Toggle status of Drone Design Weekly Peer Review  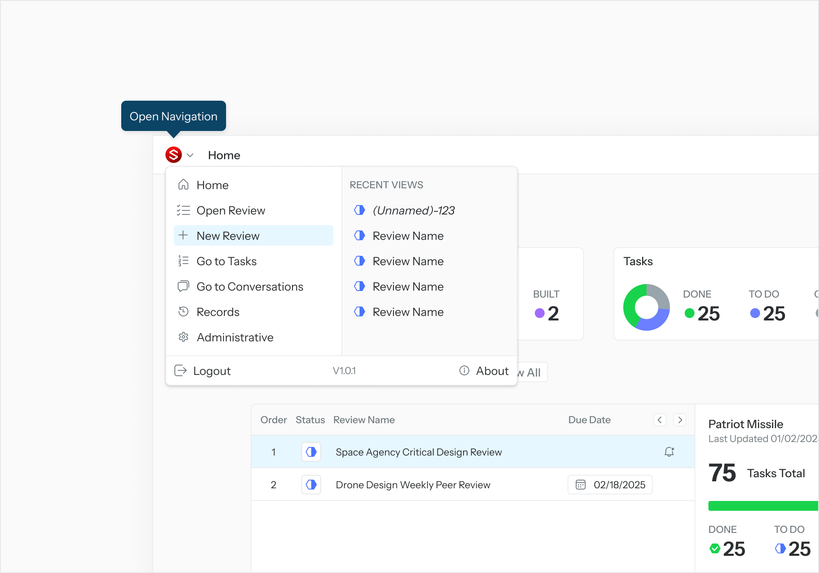(x=311, y=485)
